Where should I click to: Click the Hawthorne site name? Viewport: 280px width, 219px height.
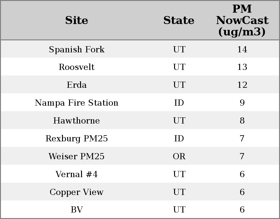(x=76, y=121)
